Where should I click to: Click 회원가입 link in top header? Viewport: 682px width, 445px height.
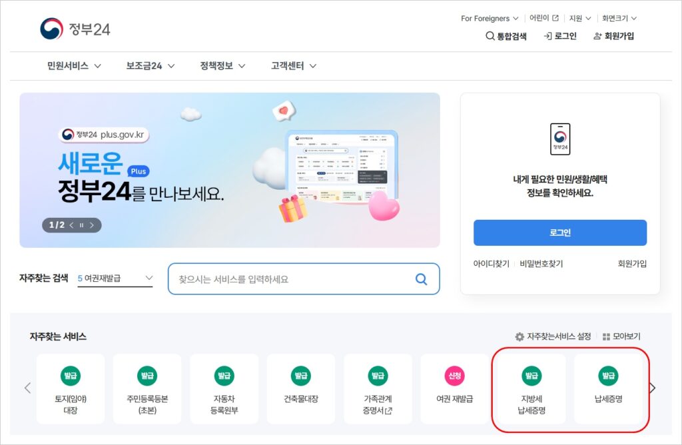click(613, 36)
